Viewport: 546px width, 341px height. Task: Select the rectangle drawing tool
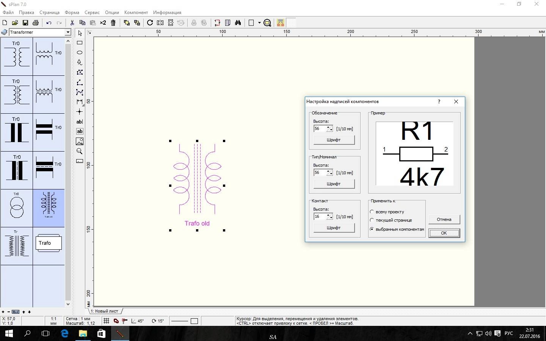(x=80, y=43)
